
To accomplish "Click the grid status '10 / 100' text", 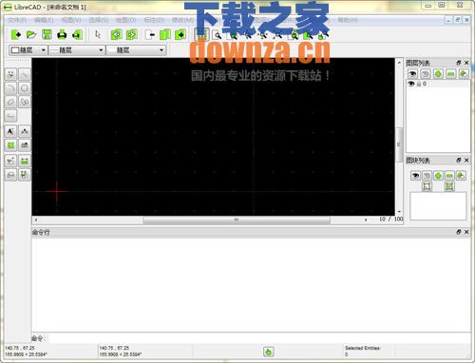I will 390,219.
